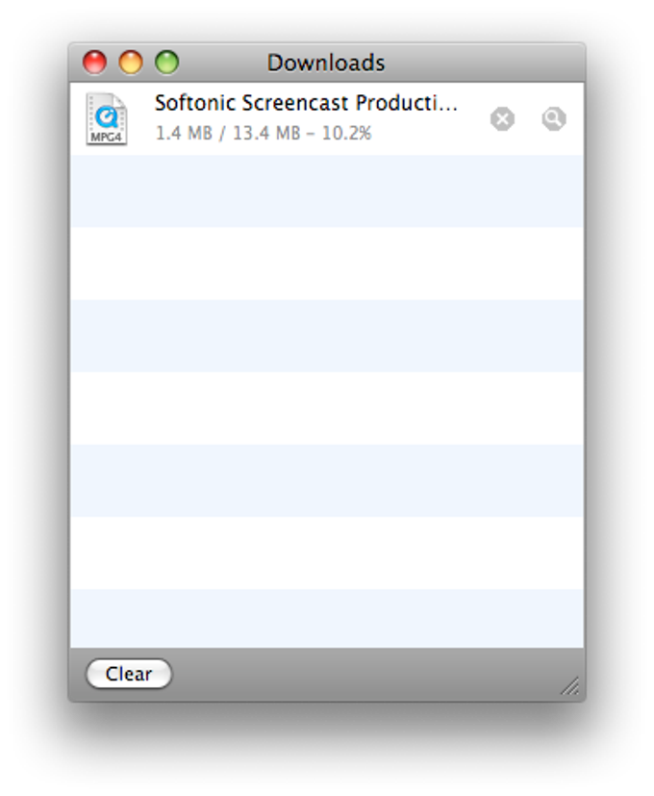Viewport: 654px width, 796px height.
Task: Click the 10.2% progress percentage
Action: click(346, 133)
